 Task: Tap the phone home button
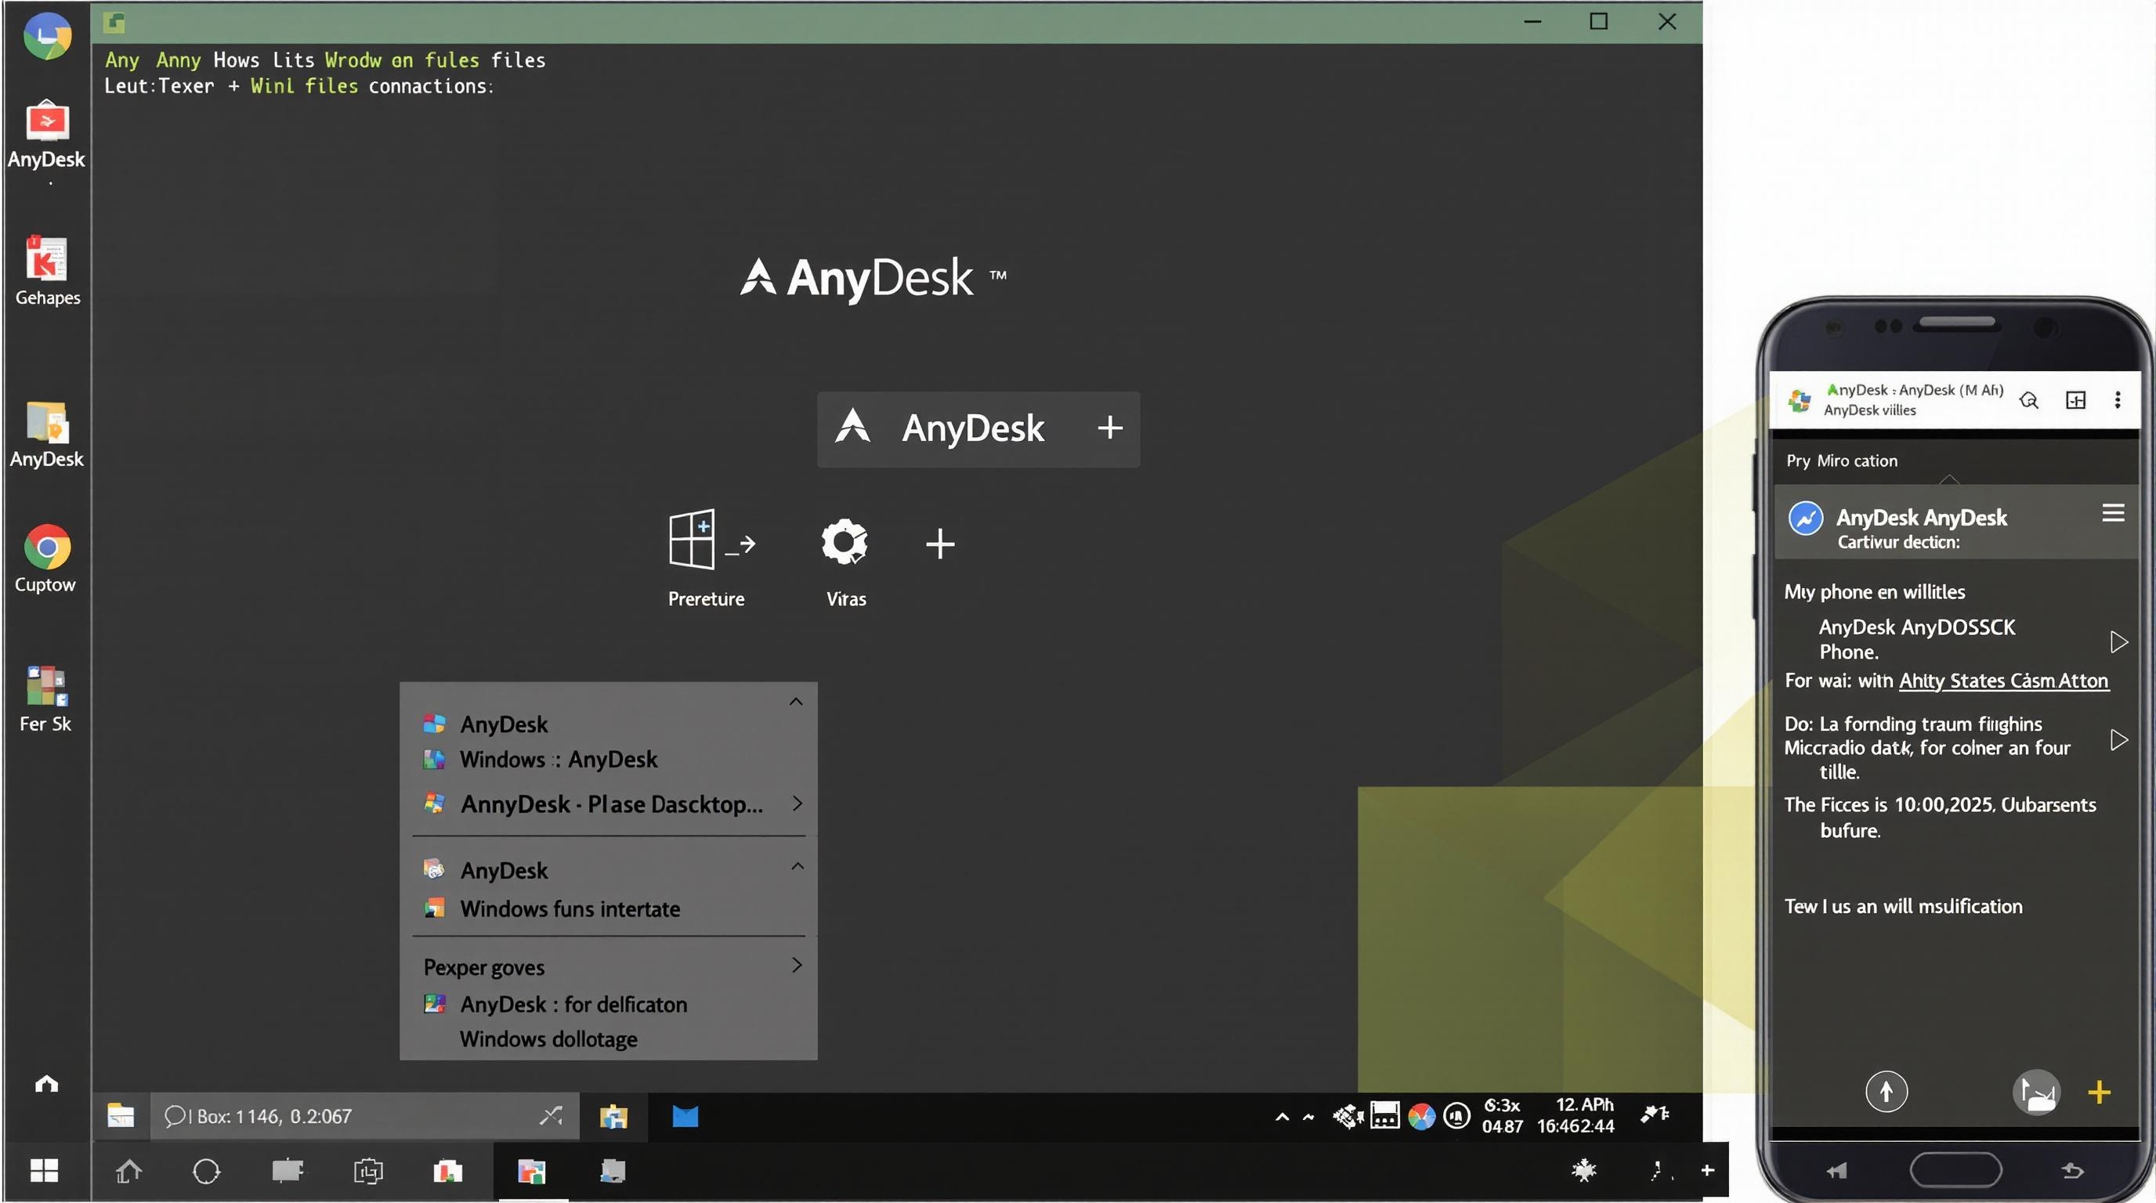pyautogui.click(x=1955, y=1169)
